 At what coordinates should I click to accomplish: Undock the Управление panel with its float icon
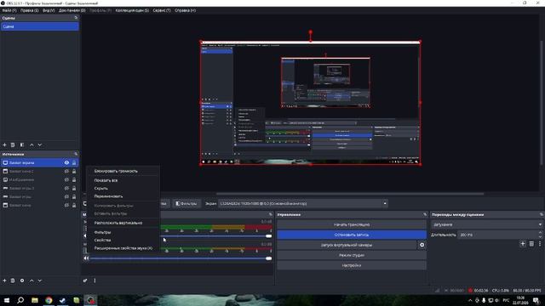[x=425, y=214]
